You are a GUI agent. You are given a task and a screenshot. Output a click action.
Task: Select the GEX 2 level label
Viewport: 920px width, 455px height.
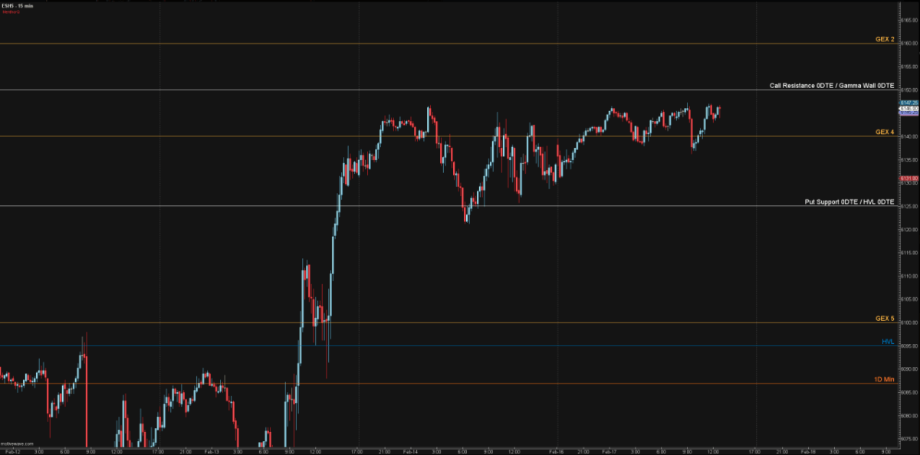coord(885,39)
